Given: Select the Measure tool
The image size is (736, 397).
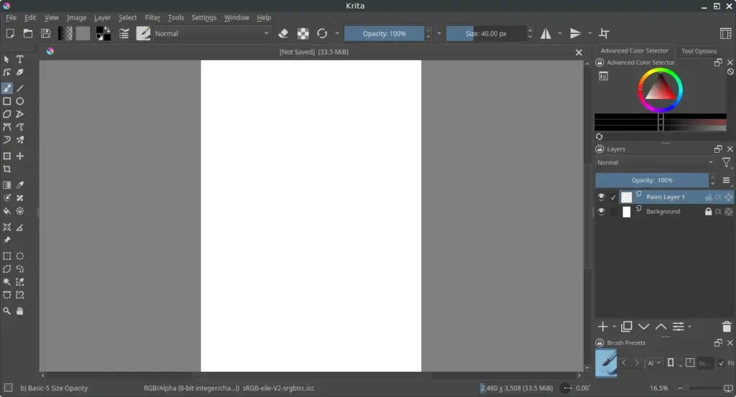Looking at the screenshot, I should (x=19, y=228).
